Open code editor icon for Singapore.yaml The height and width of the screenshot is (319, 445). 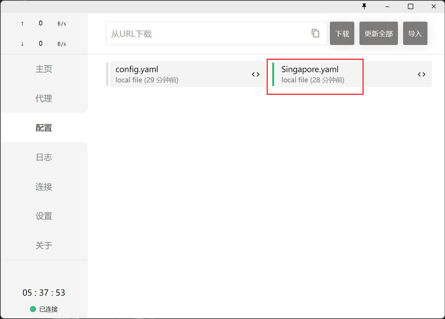click(421, 75)
